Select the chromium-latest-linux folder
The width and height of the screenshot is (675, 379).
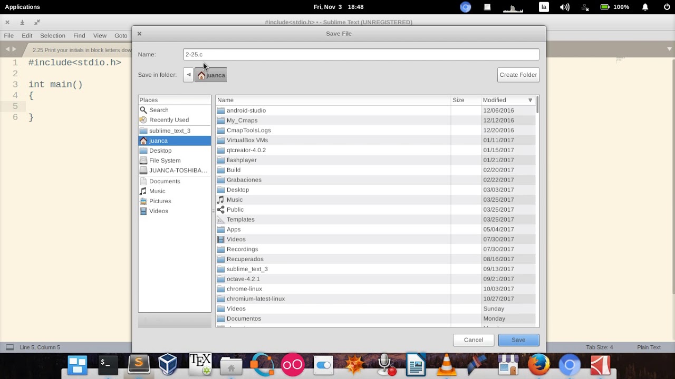click(x=375, y=298)
